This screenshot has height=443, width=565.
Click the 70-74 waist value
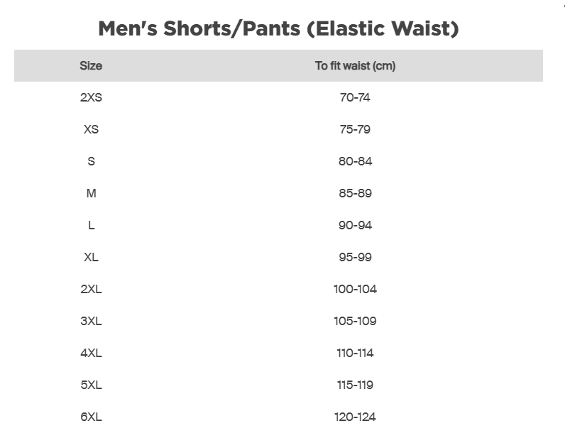point(355,97)
